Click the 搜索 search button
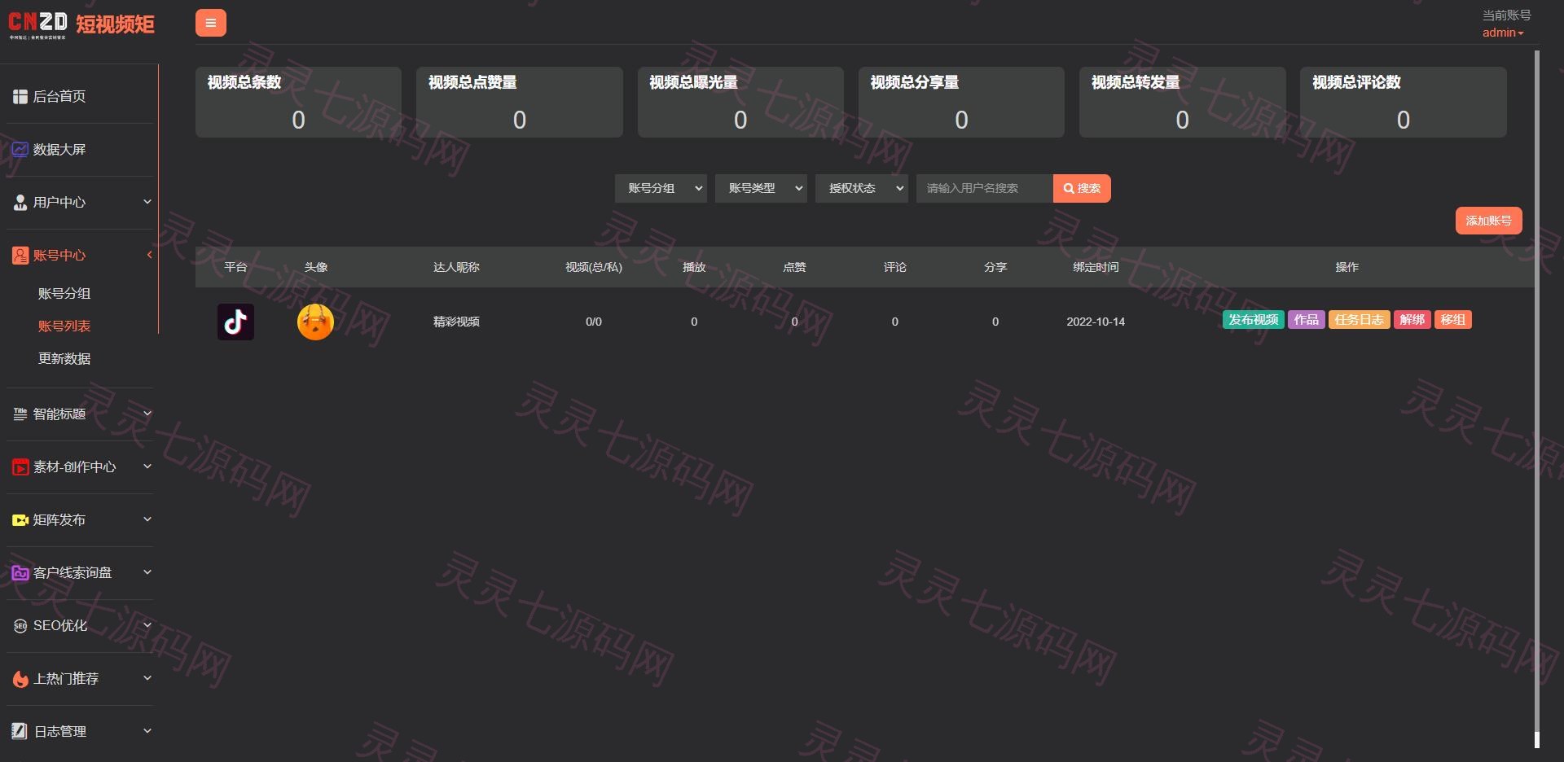This screenshot has width=1564, height=762. click(x=1082, y=188)
